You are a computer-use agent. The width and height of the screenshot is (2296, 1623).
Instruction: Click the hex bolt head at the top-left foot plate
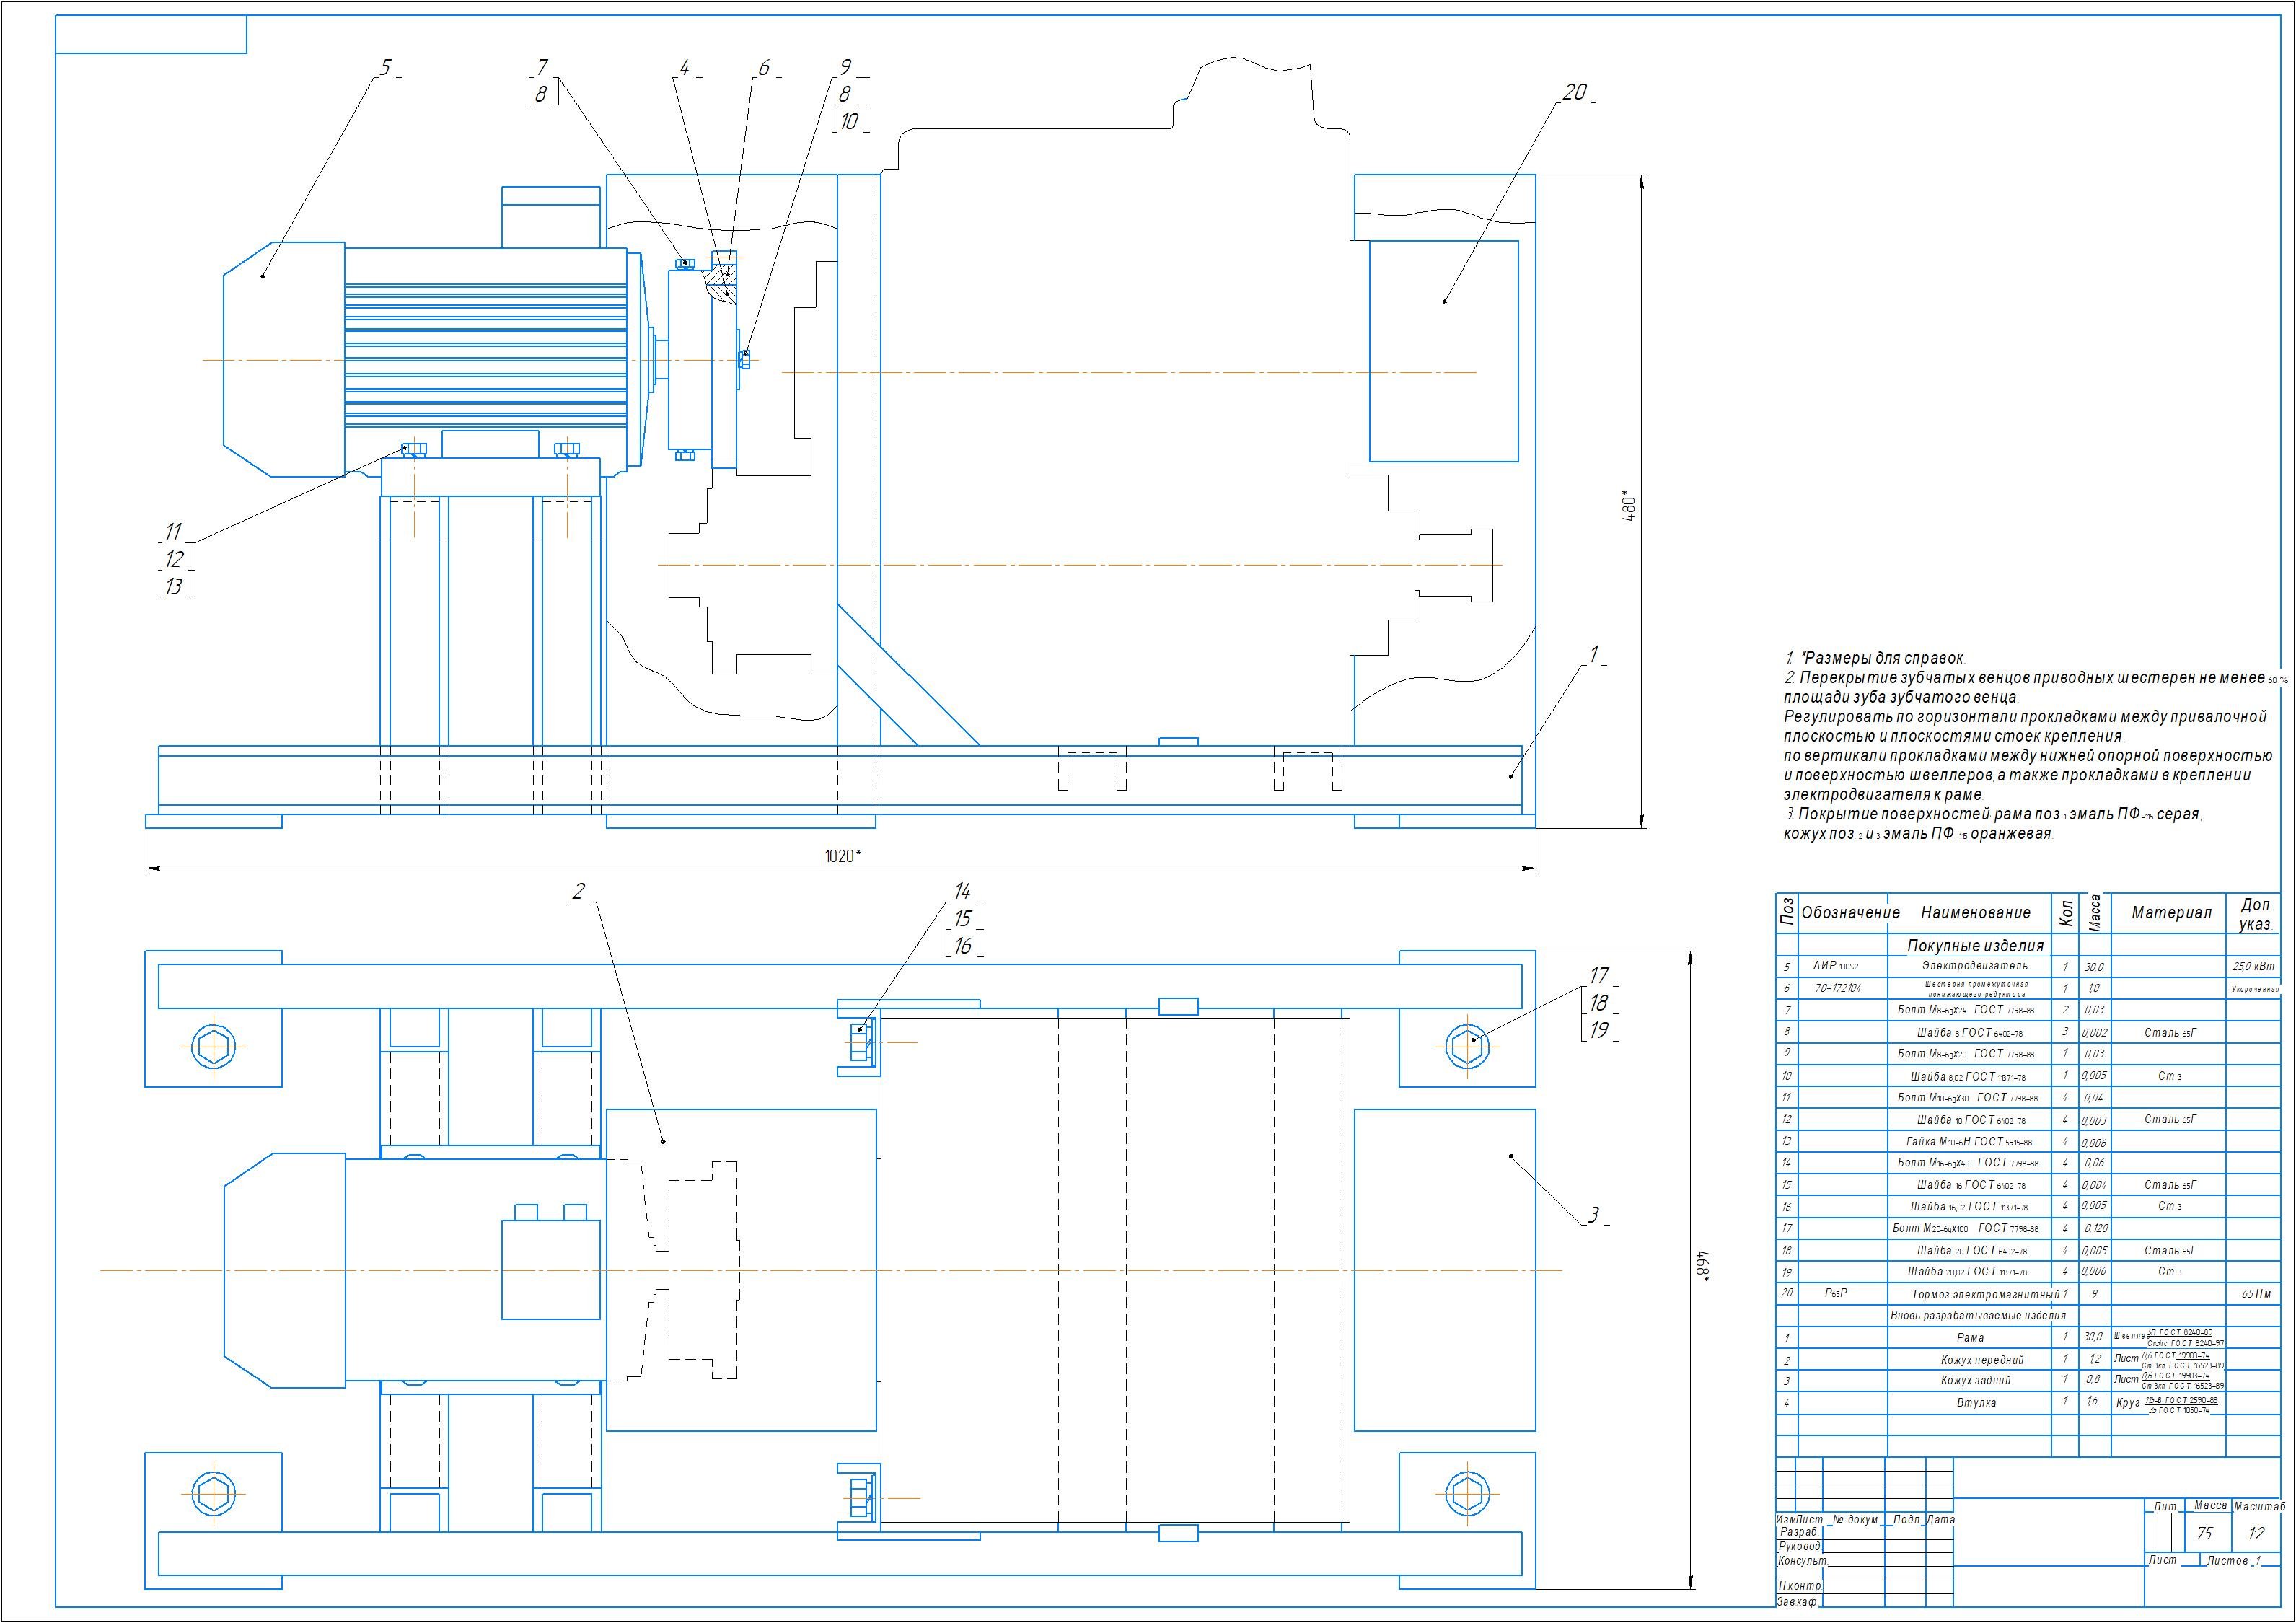click(x=213, y=1048)
